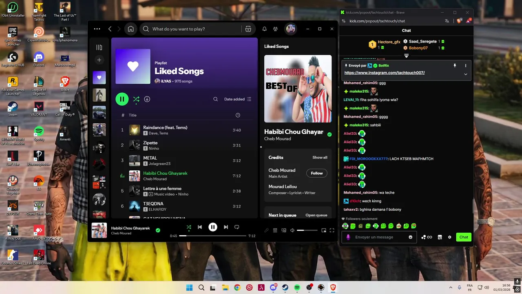Send message with green Chat button

click(464, 237)
